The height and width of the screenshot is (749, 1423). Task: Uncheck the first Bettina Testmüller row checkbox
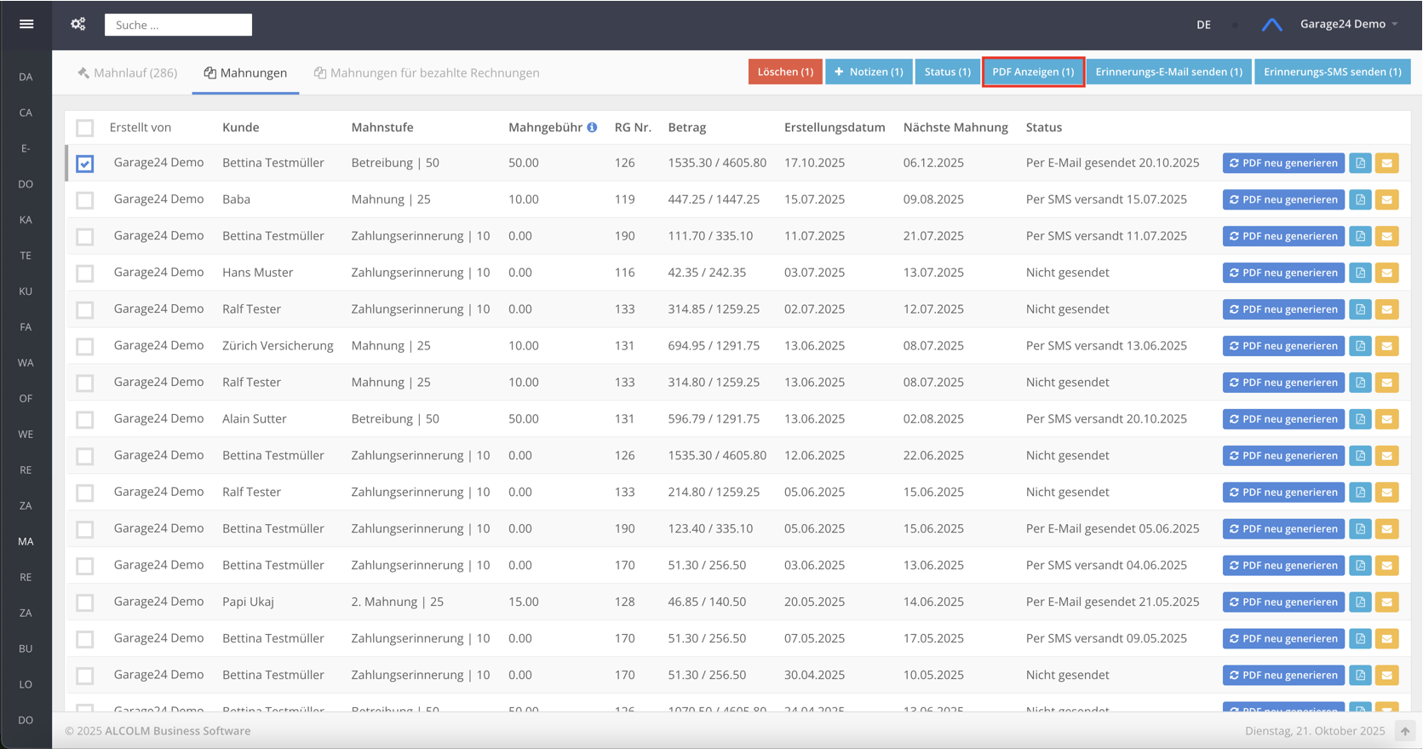point(85,164)
